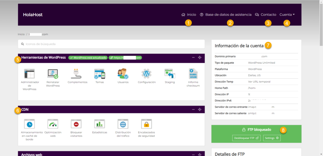Click the Home Path row label
The width and height of the screenshot is (323, 156).
[222, 88]
